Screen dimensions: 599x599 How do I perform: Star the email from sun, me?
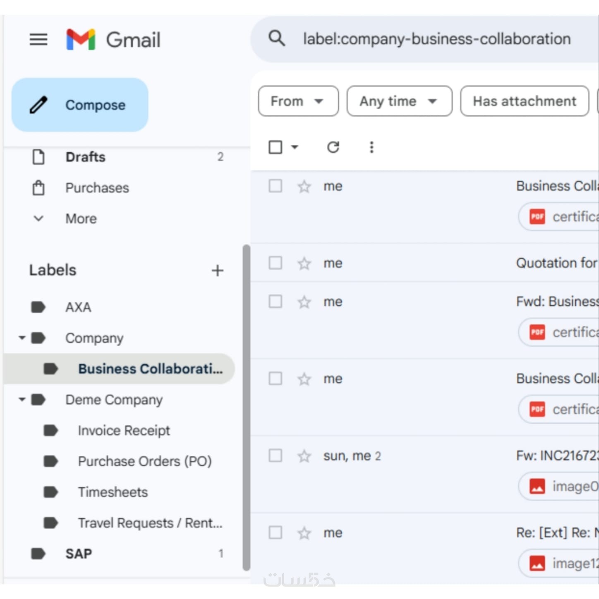(x=304, y=456)
